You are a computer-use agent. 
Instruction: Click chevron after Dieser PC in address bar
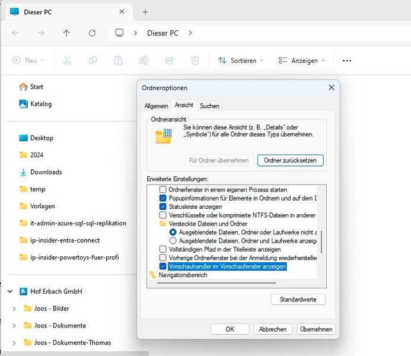[x=190, y=33]
